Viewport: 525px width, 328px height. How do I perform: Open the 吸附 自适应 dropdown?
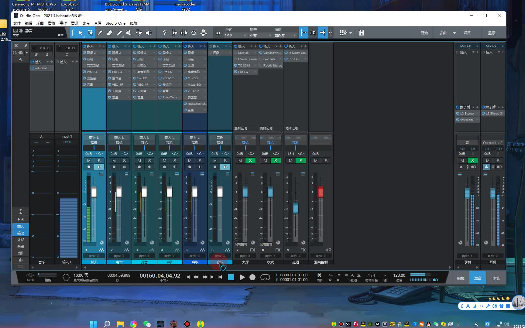[285, 35]
